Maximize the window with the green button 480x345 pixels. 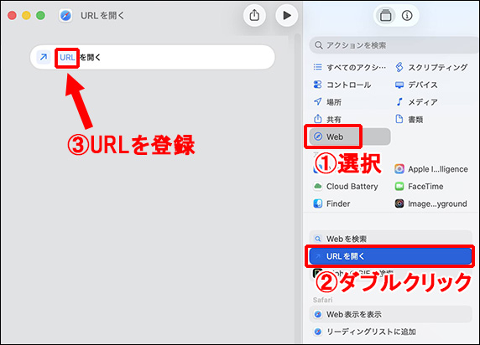point(41,15)
